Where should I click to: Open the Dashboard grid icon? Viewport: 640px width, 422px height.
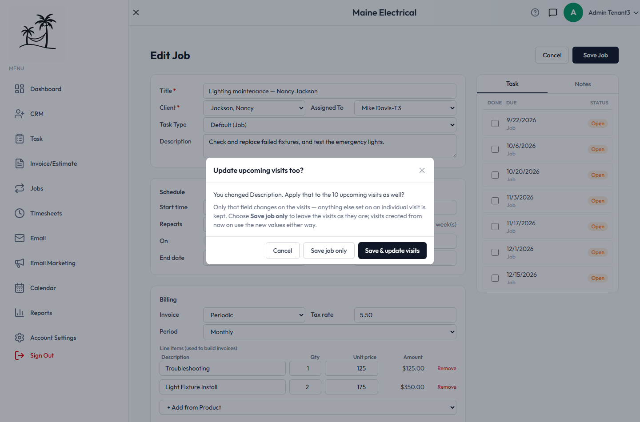20,89
